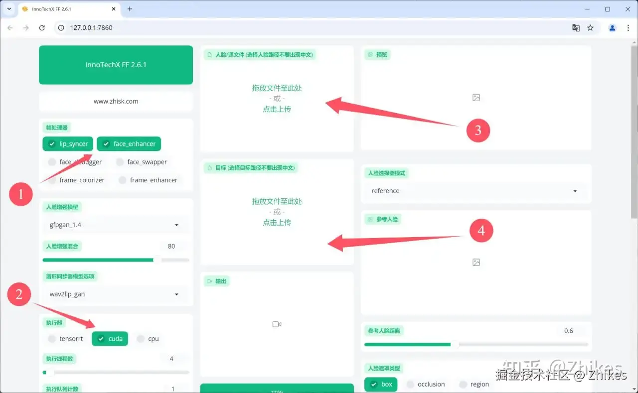Screen dimensions: 638x393
Task: Click the browser forward arrow
Action: pyautogui.click(x=26, y=28)
